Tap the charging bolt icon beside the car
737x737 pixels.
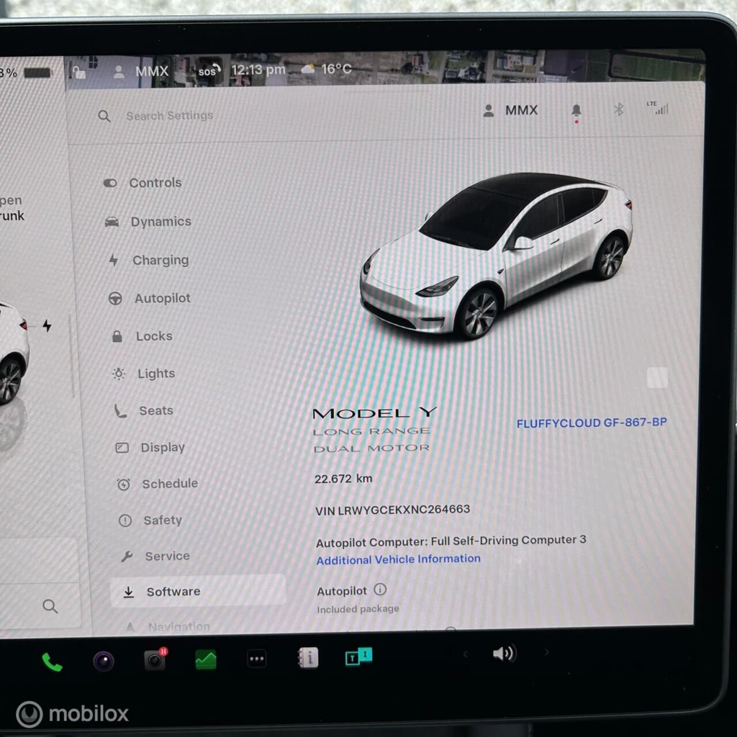coord(47,325)
